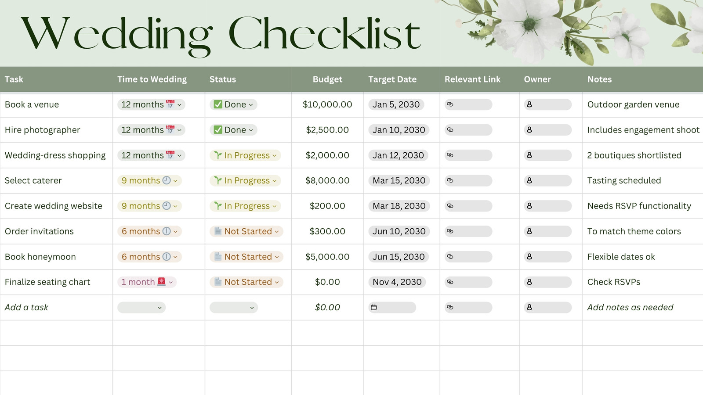Open the empty status dropdown in Add a task row
703x395 pixels.
pyautogui.click(x=234, y=307)
